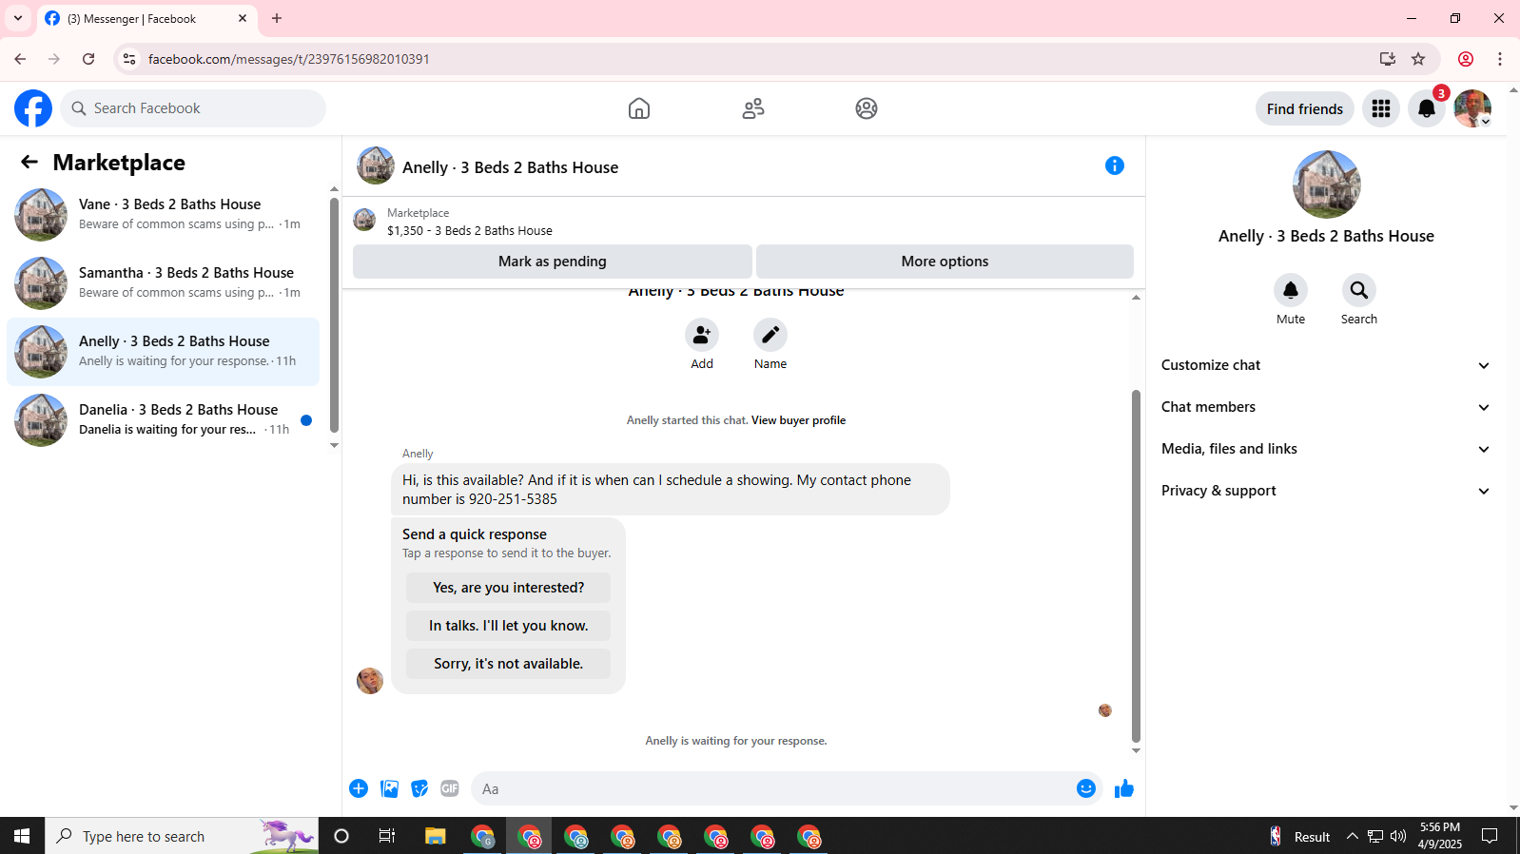Click the browser address bar URL

coord(289,59)
